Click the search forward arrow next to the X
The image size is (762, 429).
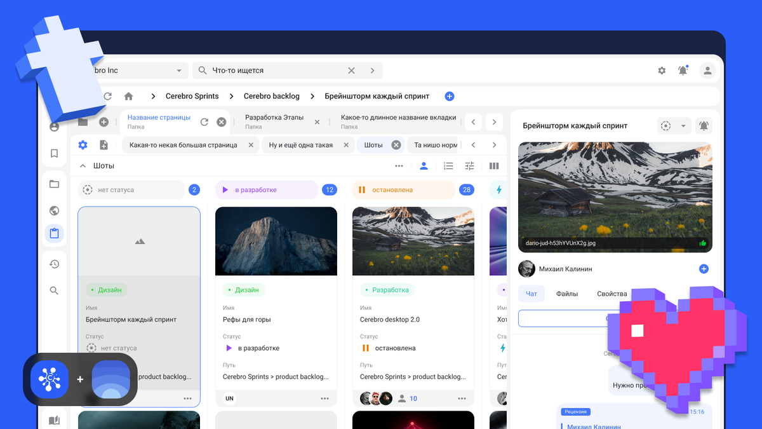373,71
